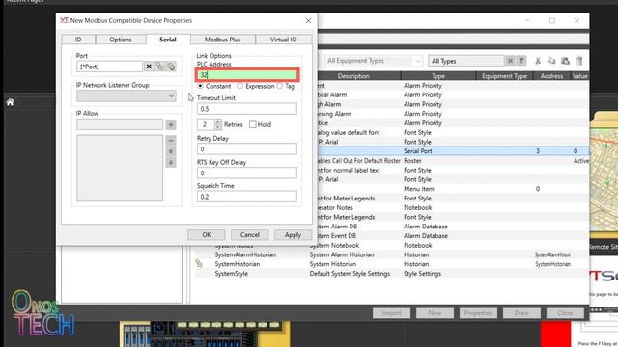Close the Modbus Device Properties dialog
This screenshot has height=347, width=618.
tap(308, 20)
